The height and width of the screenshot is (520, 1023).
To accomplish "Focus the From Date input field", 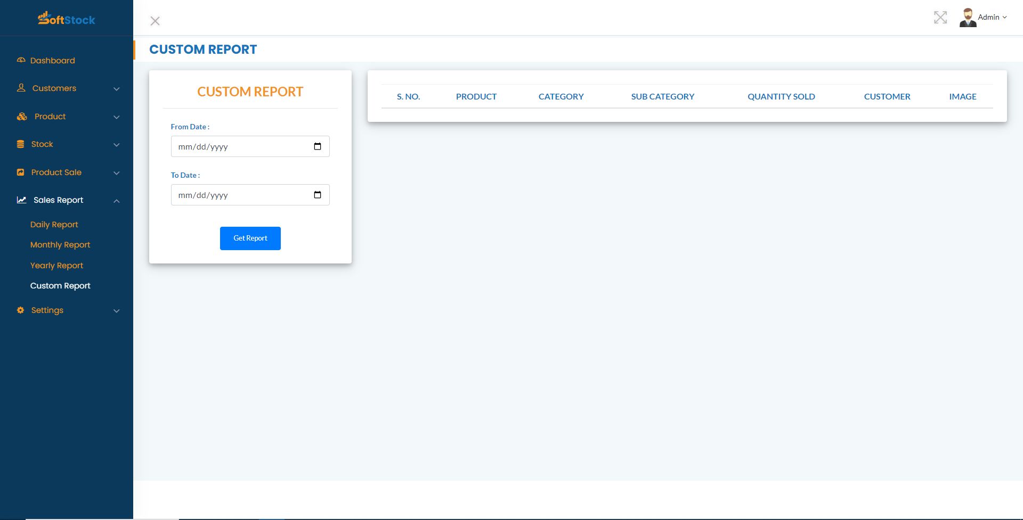I will tap(250, 146).
